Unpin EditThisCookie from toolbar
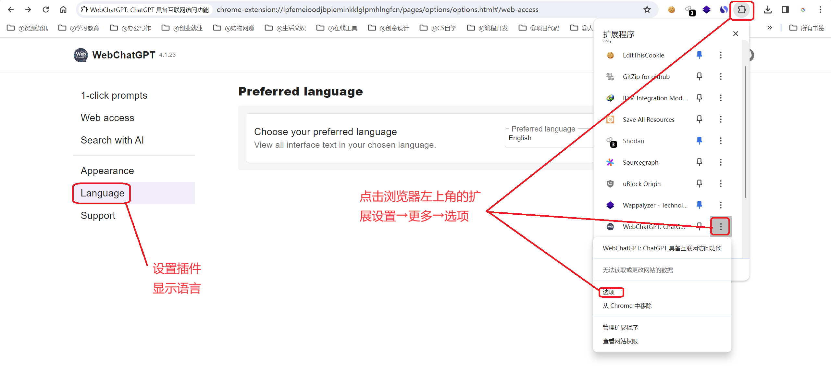 click(699, 55)
